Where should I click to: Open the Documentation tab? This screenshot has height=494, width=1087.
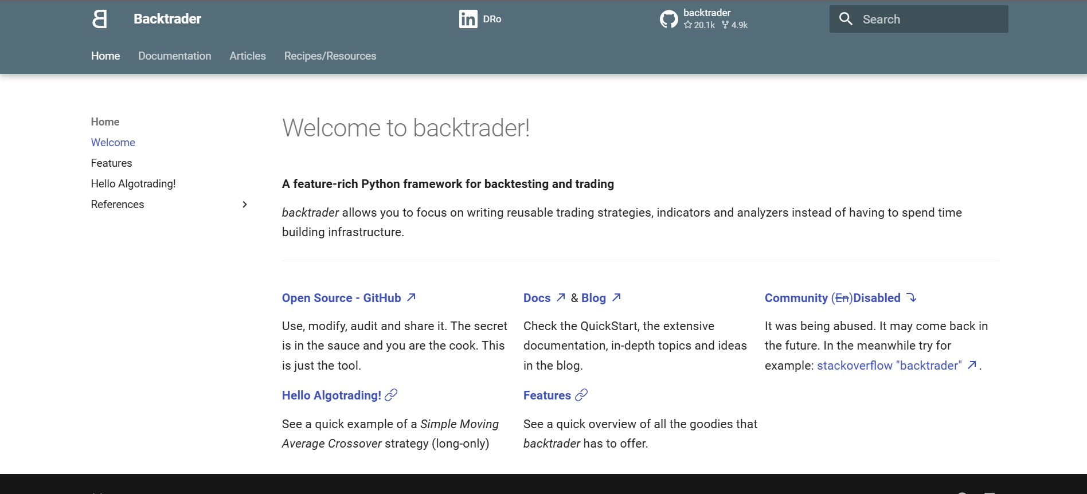click(175, 56)
